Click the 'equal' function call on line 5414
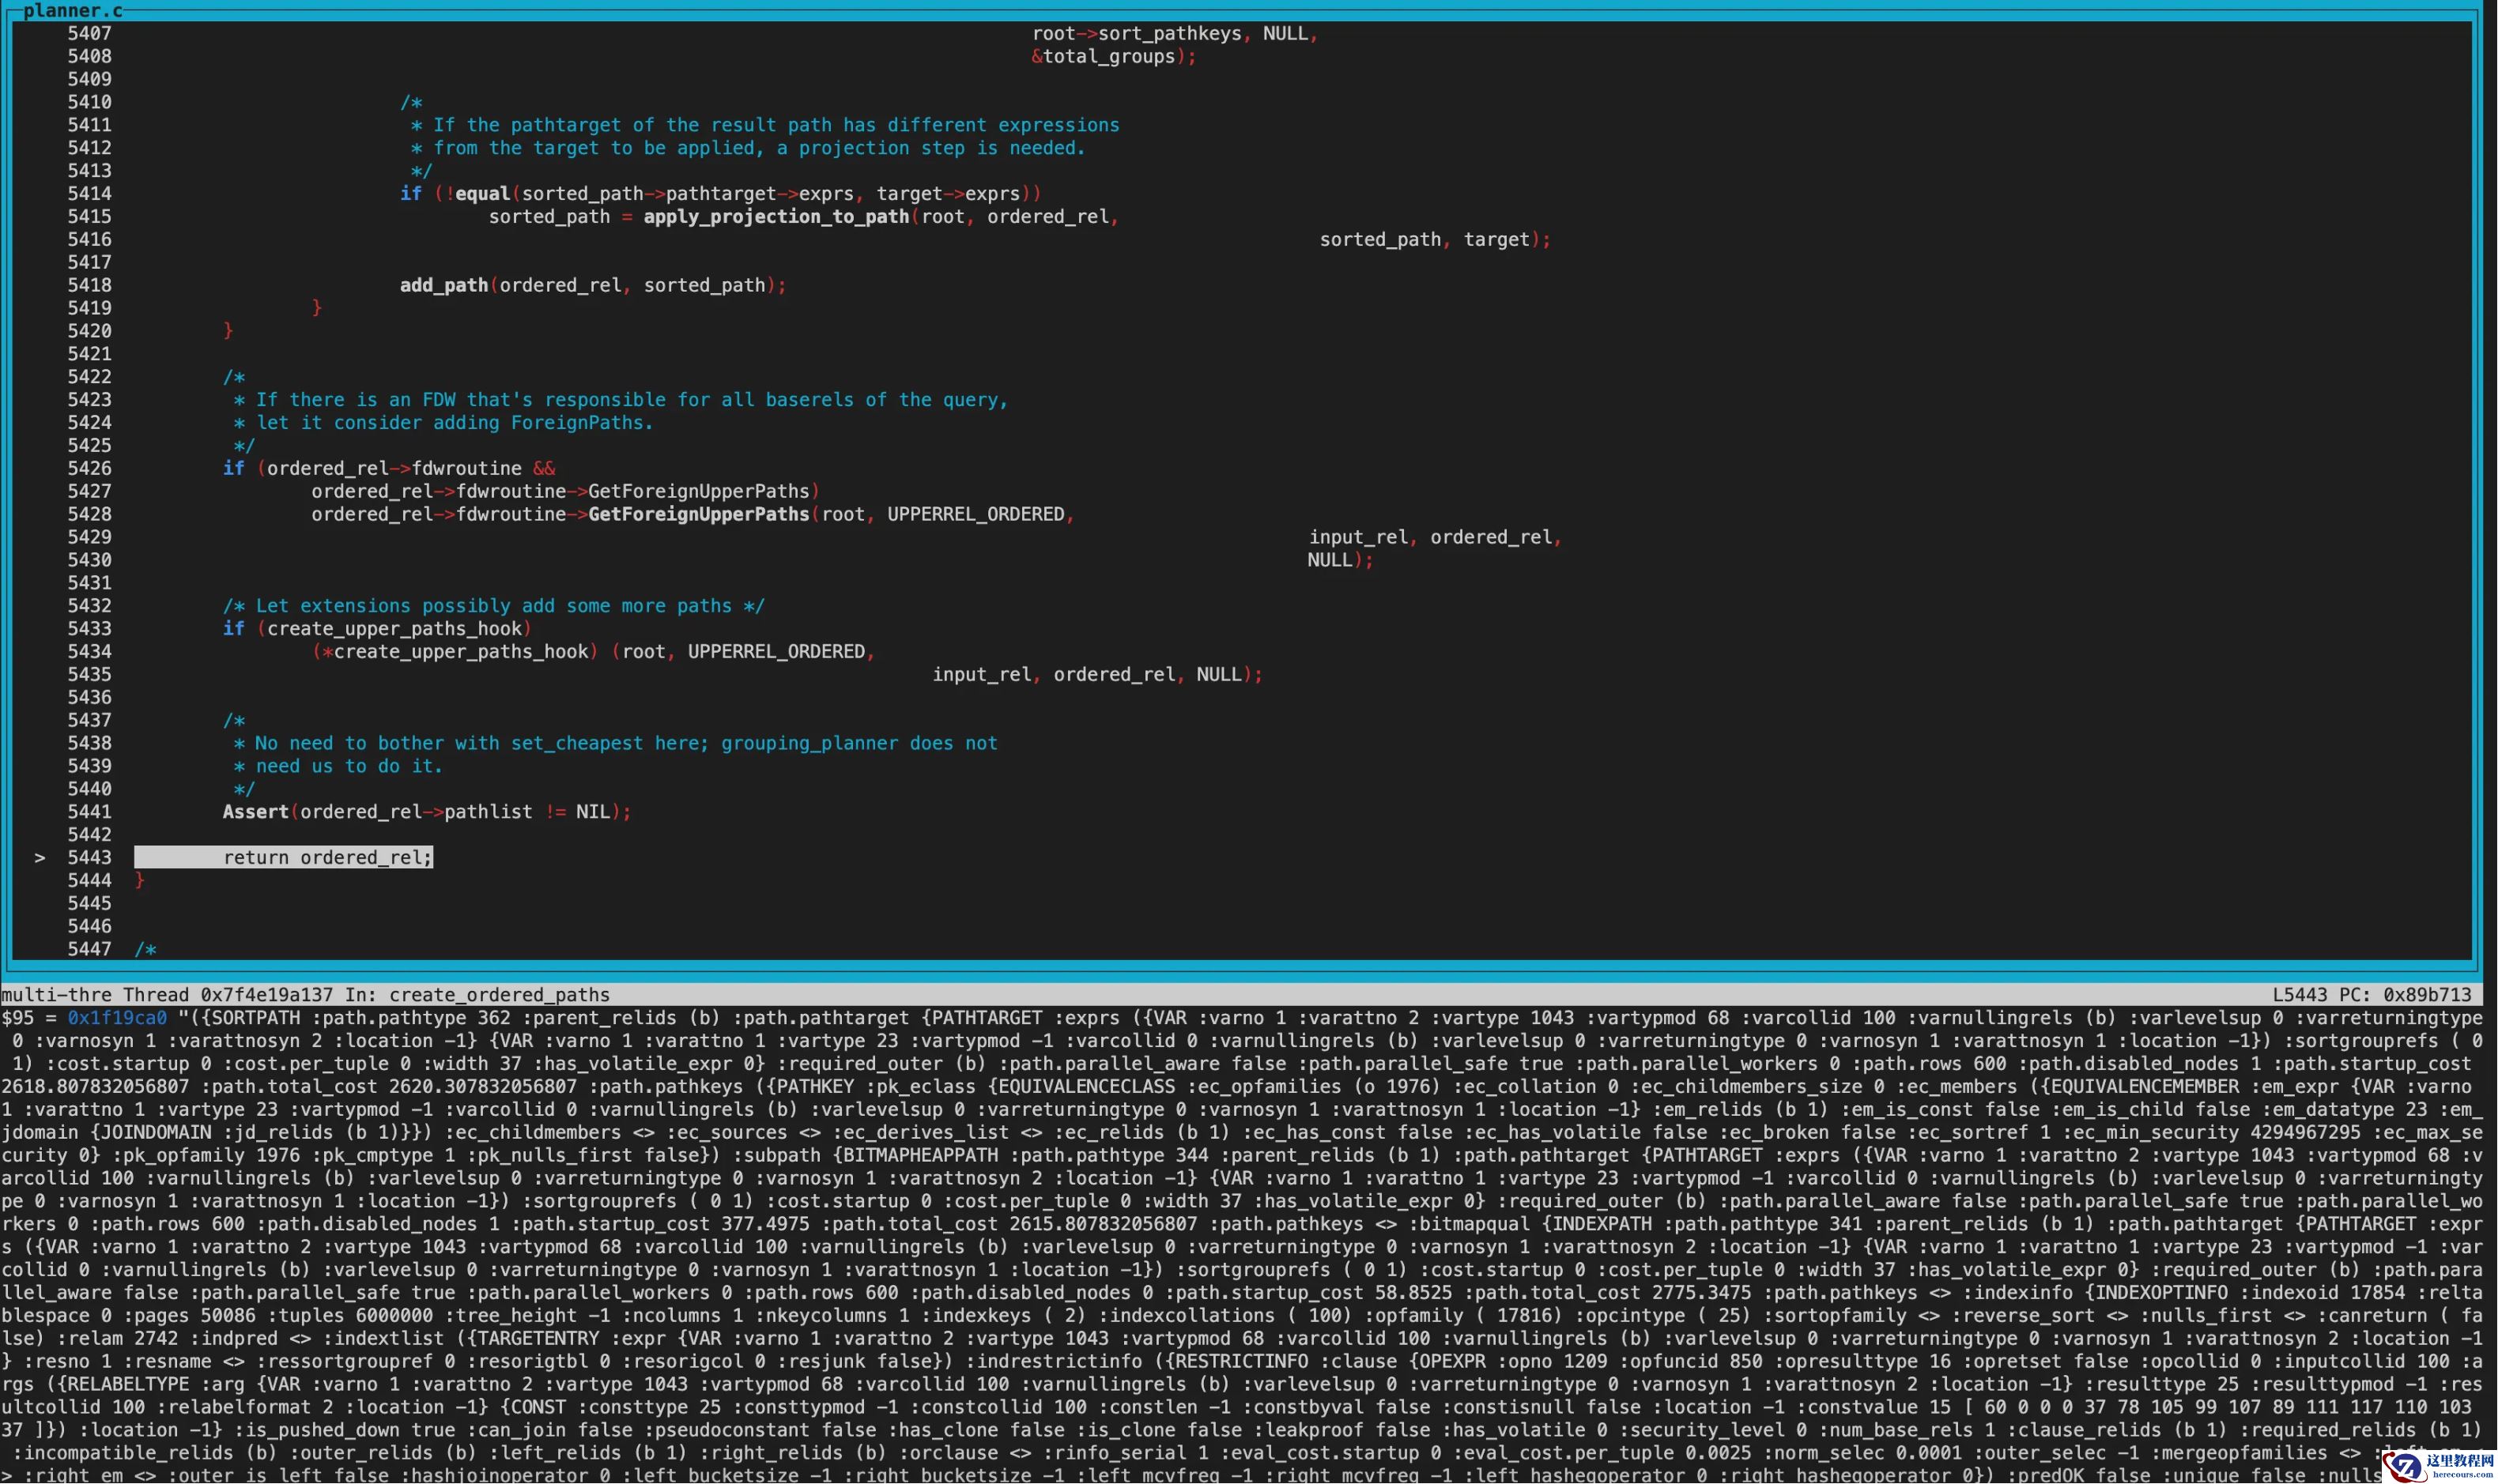 coord(482,193)
